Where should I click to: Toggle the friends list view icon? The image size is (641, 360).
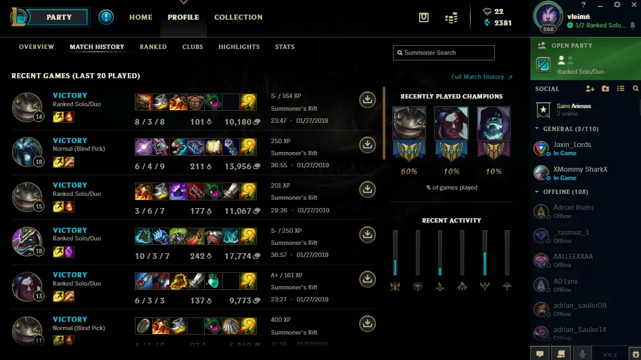pos(620,88)
